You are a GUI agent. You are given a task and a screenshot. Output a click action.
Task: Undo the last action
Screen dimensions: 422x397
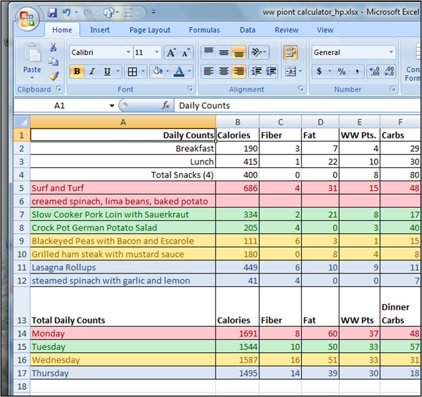click(66, 12)
